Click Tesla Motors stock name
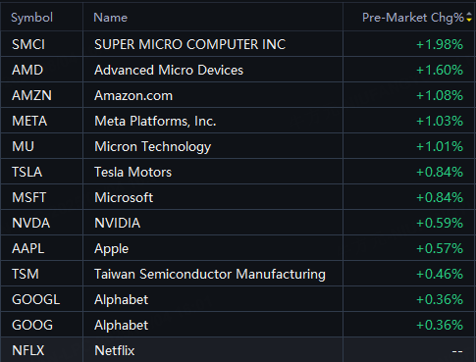 (x=132, y=172)
